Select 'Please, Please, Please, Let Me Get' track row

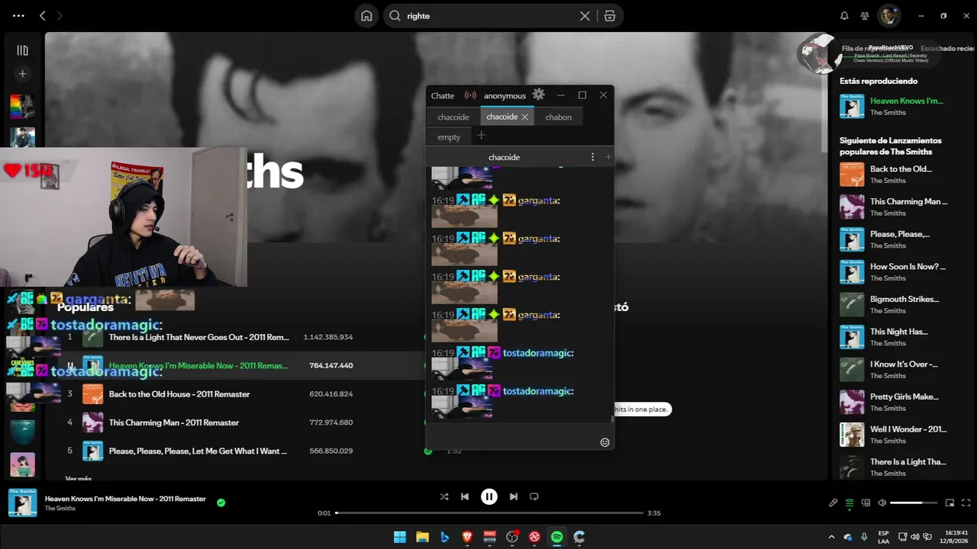click(198, 451)
